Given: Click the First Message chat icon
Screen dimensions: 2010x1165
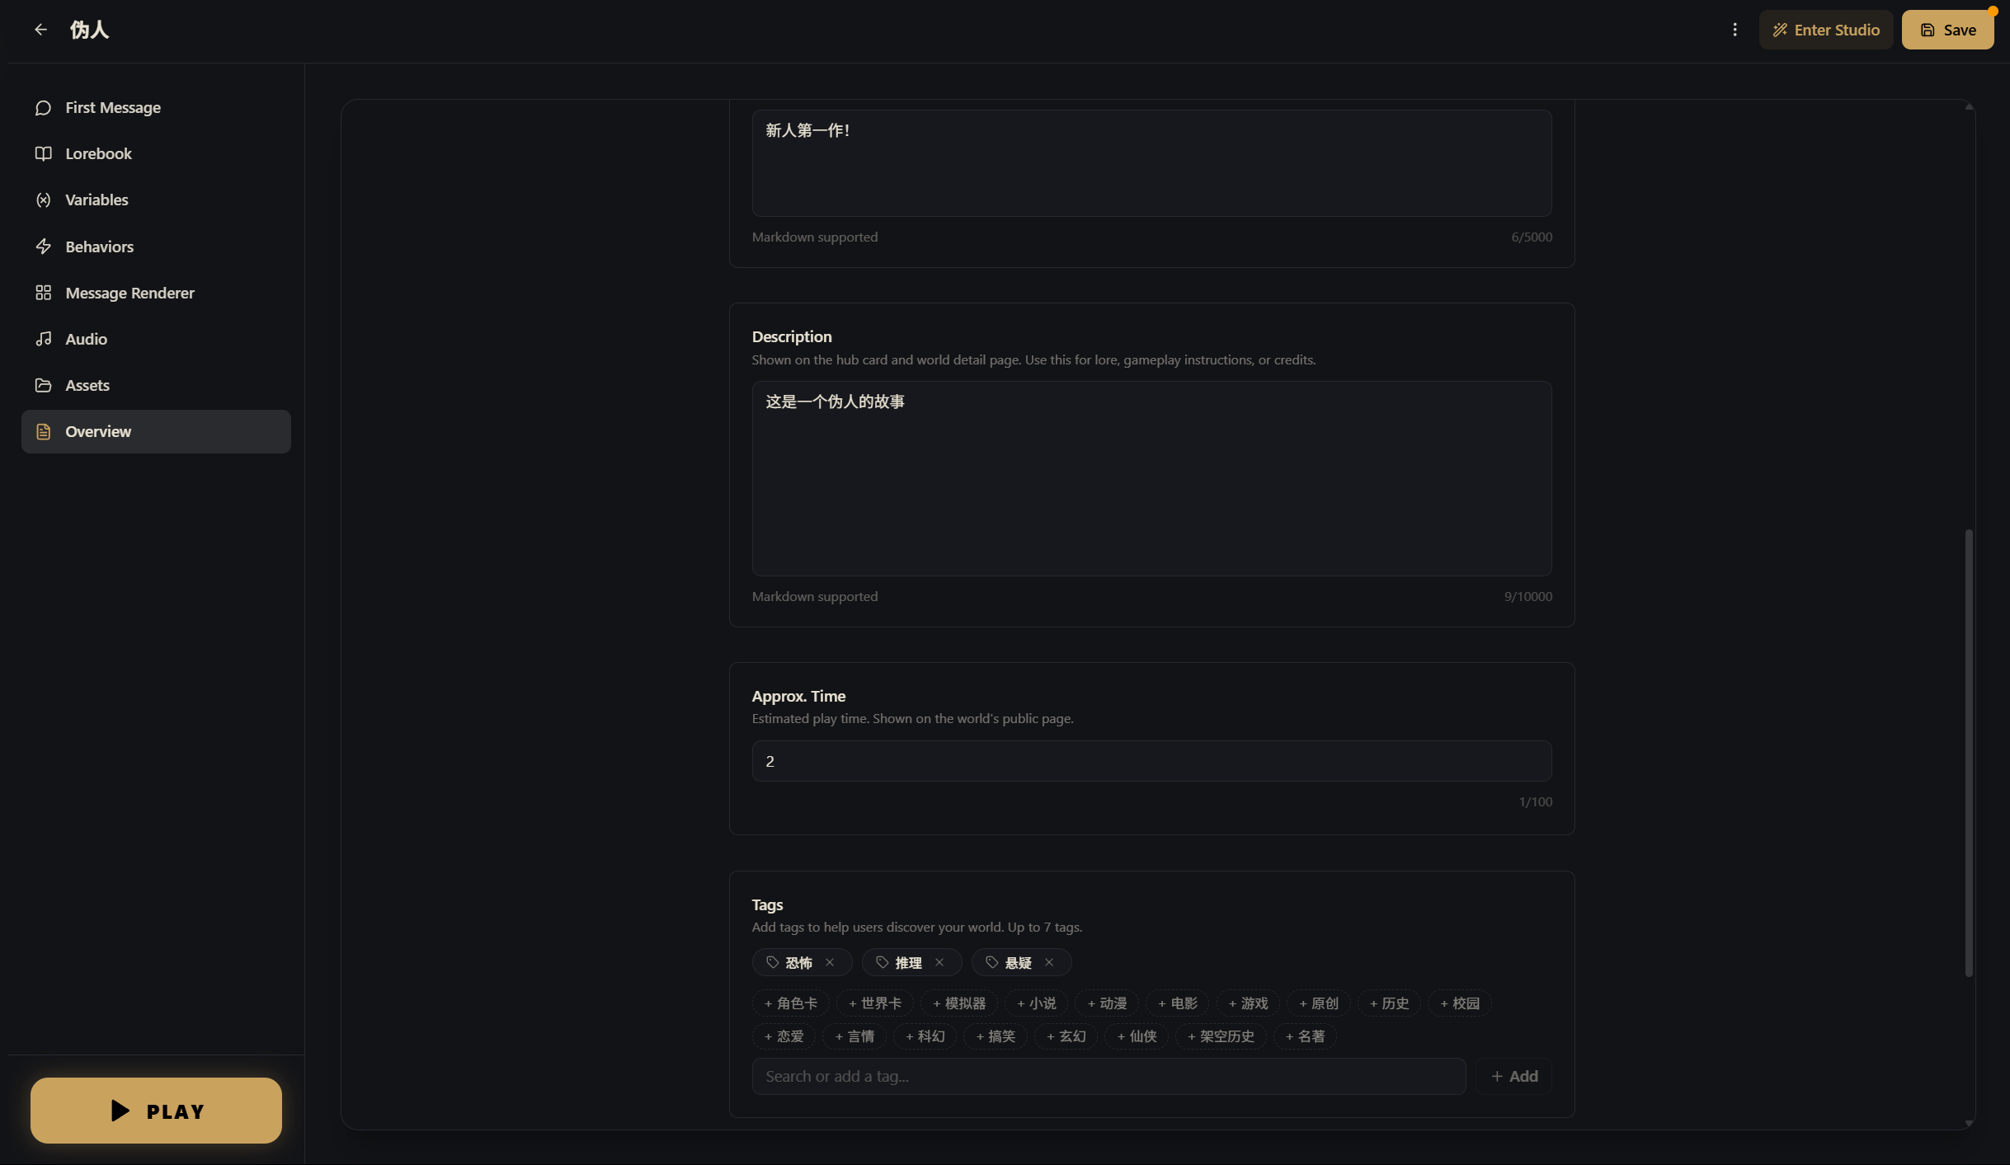Looking at the screenshot, I should click(43, 108).
